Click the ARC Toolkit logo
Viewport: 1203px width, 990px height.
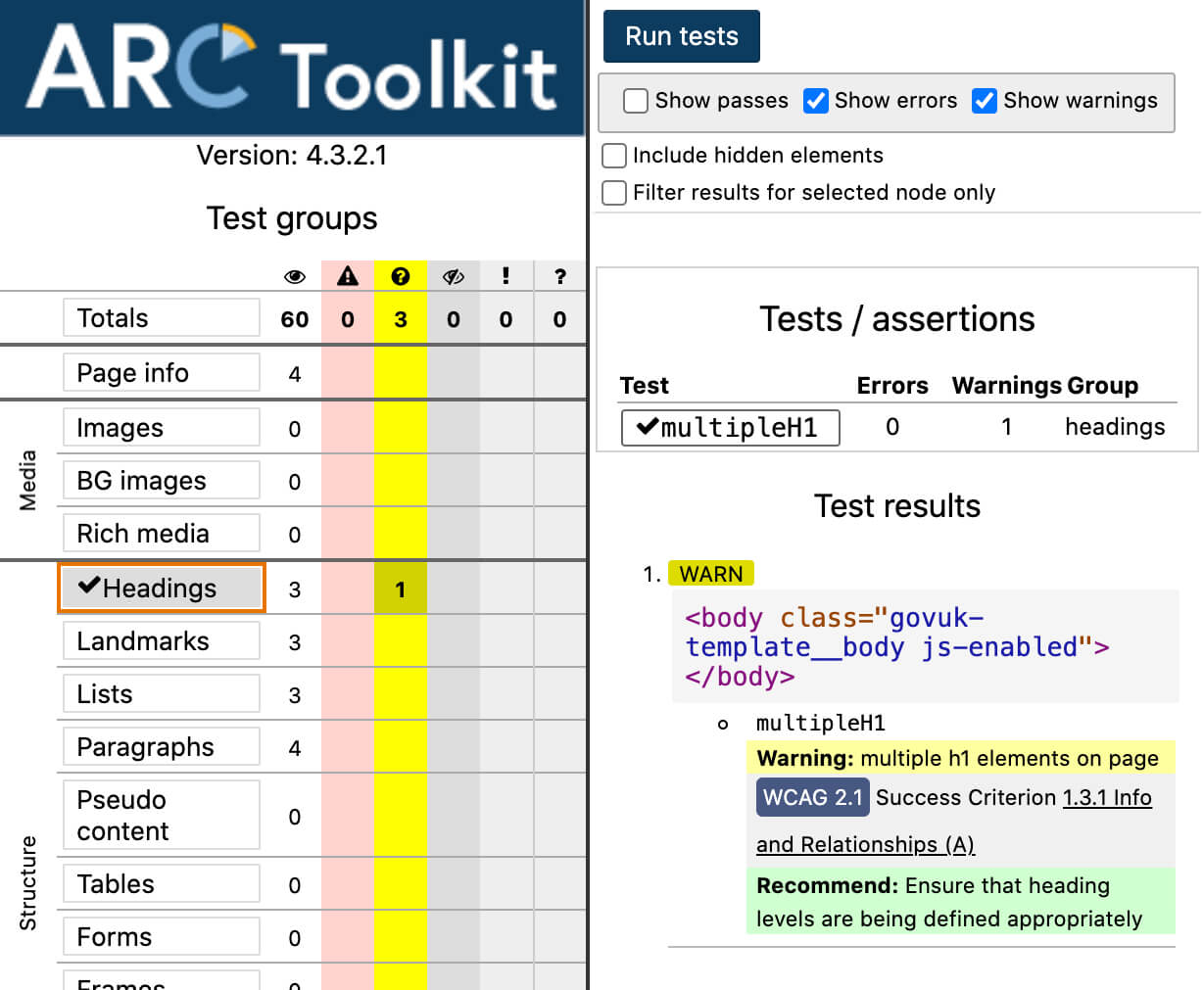point(292,67)
